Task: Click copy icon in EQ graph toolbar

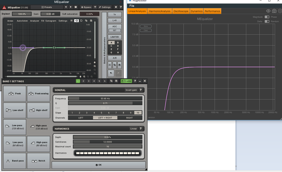Action: pyautogui.click(x=86, y=21)
